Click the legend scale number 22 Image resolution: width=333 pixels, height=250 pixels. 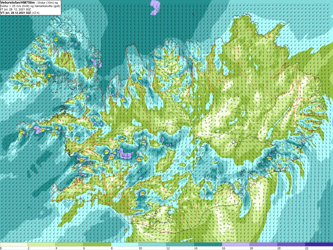coord(306,248)
